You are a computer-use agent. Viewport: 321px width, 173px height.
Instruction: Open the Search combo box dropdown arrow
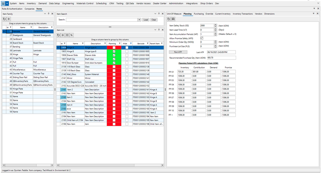click(139, 20)
